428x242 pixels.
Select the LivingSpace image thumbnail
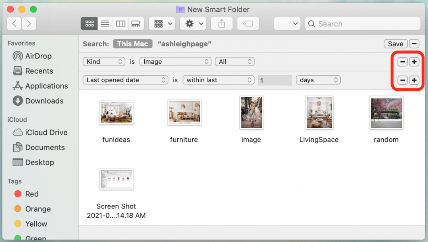coord(319,112)
